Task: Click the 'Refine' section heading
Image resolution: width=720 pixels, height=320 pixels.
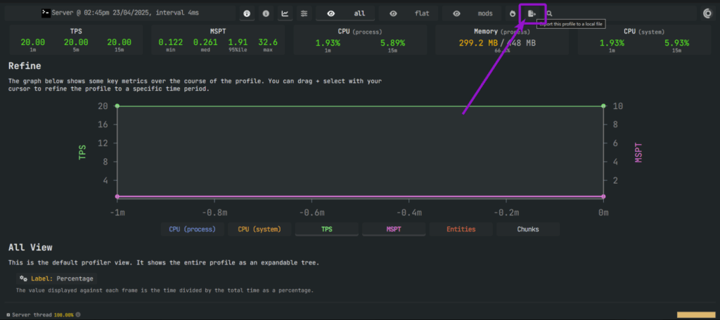Action: point(25,66)
